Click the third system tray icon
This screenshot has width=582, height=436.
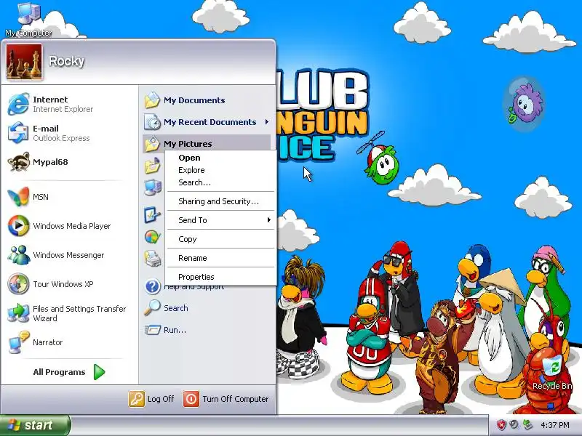(527, 425)
